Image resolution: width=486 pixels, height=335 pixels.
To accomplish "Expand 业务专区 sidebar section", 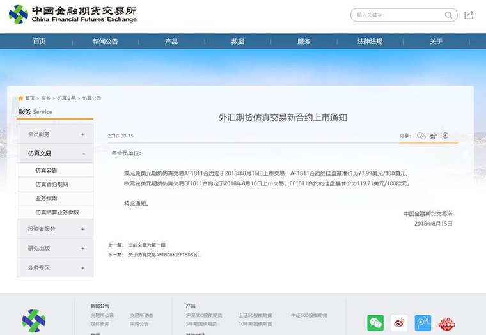I will (x=55, y=268).
